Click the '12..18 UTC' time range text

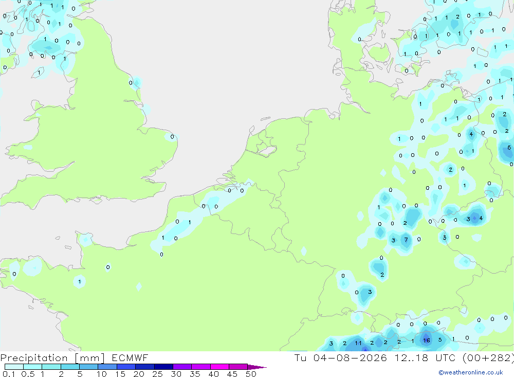425,357
